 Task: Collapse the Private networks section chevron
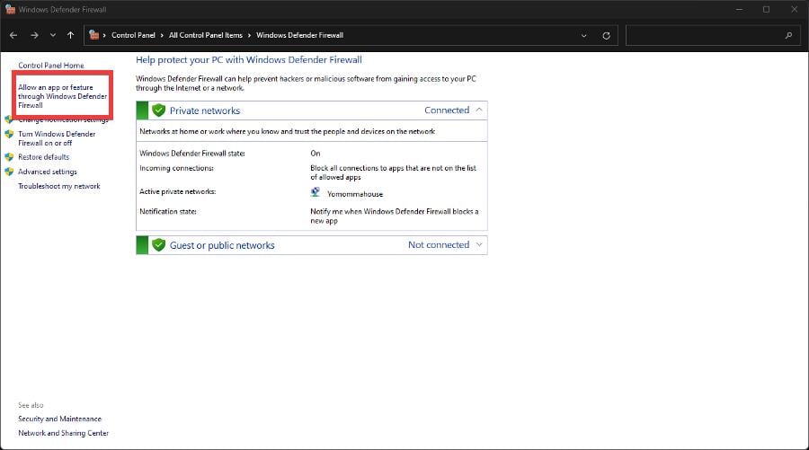[479, 110]
